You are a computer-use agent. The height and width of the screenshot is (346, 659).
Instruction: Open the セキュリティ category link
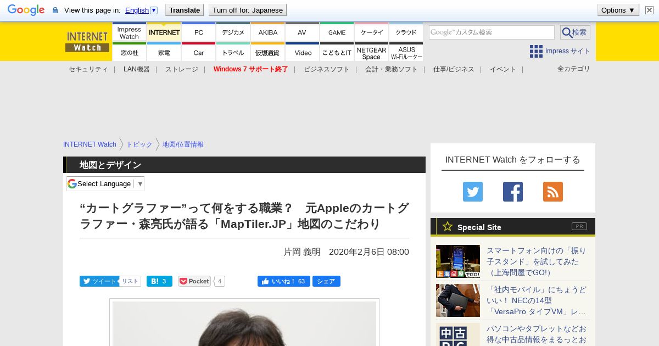(x=88, y=69)
